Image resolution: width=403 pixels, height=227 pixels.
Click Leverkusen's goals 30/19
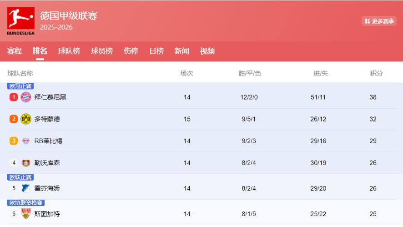[318, 163]
